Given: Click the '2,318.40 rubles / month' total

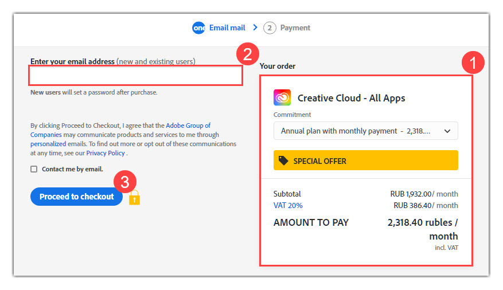Looking at the screenshot, I should click(423, 229).
